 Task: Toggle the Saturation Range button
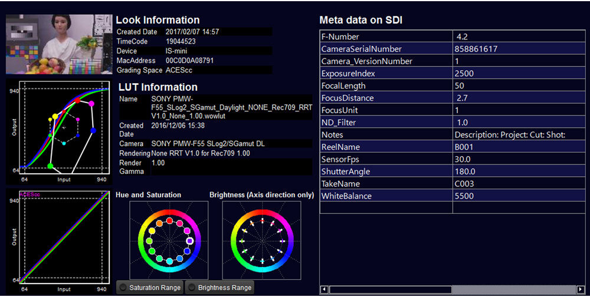pos(150,288)
